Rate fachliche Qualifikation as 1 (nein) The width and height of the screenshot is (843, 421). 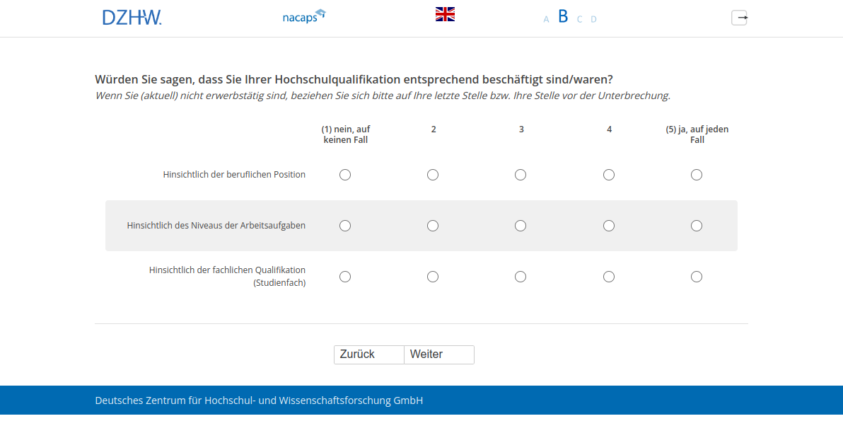click(345, 277)
